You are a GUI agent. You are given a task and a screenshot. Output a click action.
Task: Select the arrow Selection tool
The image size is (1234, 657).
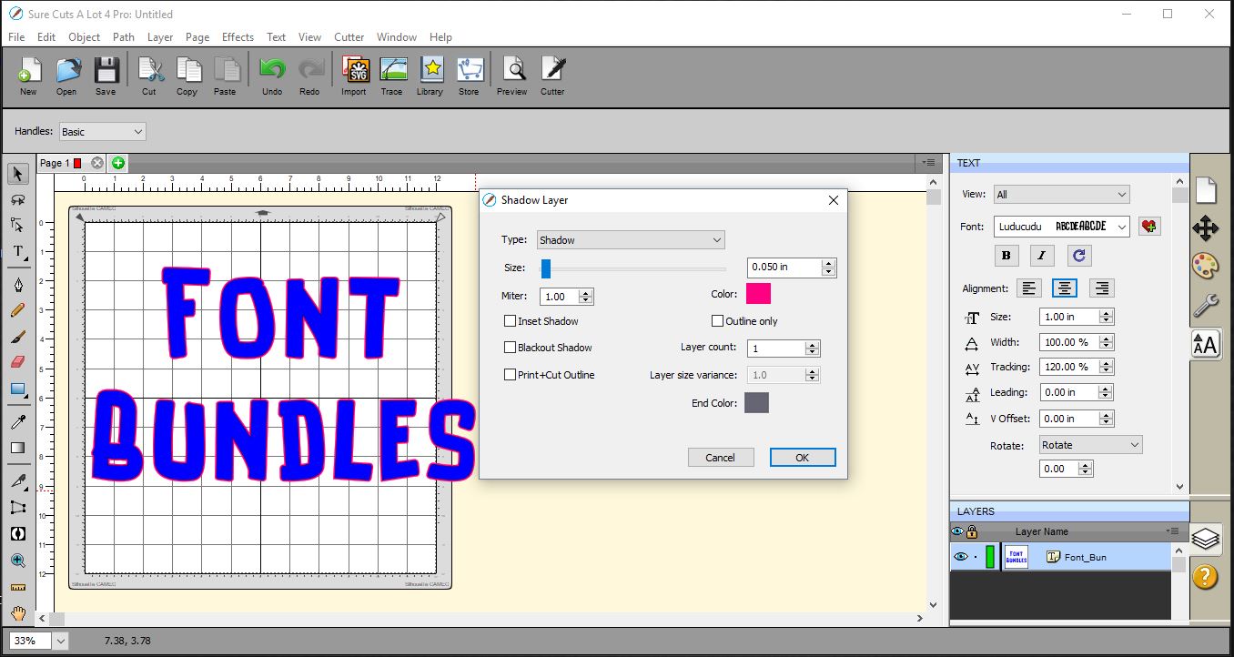point(17,174)
